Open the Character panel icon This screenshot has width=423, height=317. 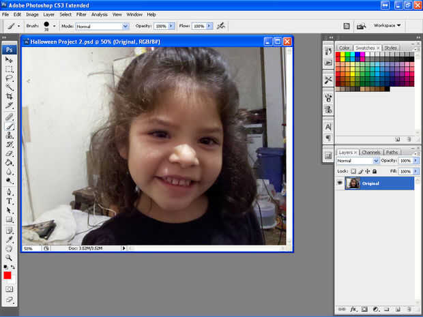(328, 127)
